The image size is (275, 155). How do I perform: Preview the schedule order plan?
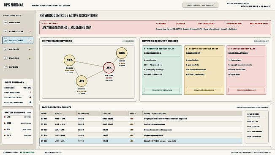tap(204, 90)
